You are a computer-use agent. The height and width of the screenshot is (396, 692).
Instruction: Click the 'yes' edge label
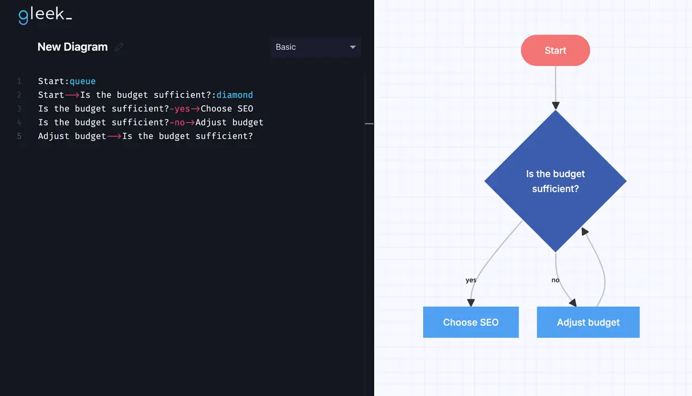pyautogui.click(x=471, y=280)
